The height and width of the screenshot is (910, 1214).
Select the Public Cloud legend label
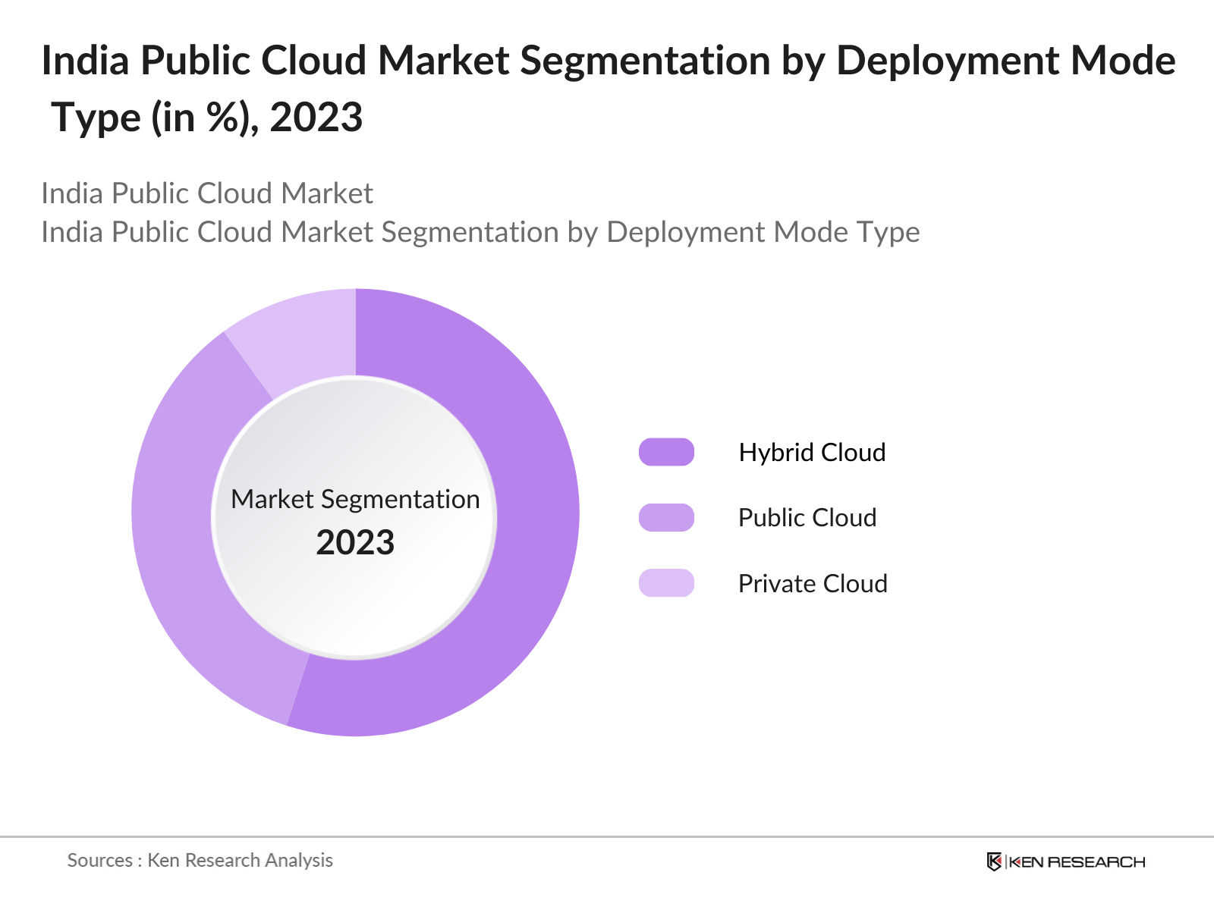[x=807, y=518]
